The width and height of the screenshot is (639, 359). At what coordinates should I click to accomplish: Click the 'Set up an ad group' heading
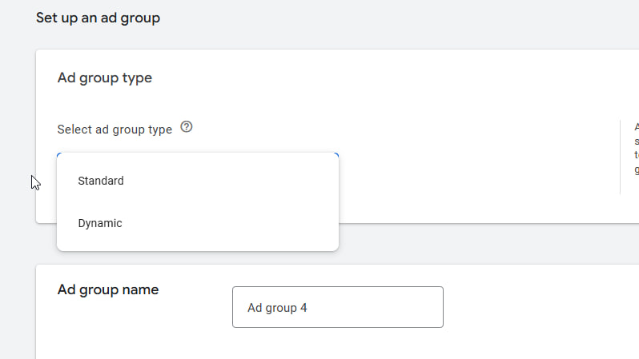(98, 18)
